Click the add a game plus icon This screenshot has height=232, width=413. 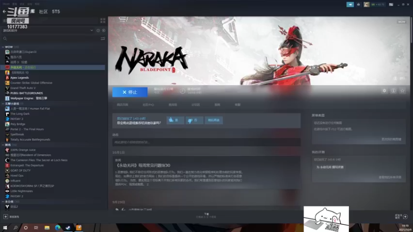pos(6,217)
